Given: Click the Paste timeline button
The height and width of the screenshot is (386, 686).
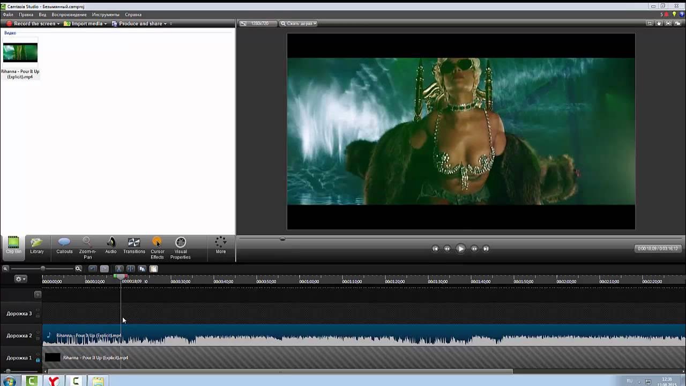Looking at the screenshot, I should click(x=153, y=269).
